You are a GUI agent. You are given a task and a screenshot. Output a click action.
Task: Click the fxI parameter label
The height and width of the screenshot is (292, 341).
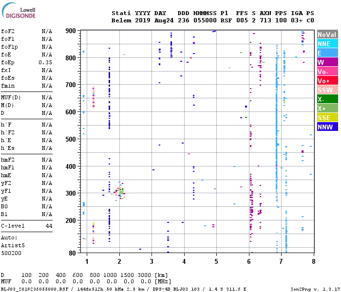[6, 71]
